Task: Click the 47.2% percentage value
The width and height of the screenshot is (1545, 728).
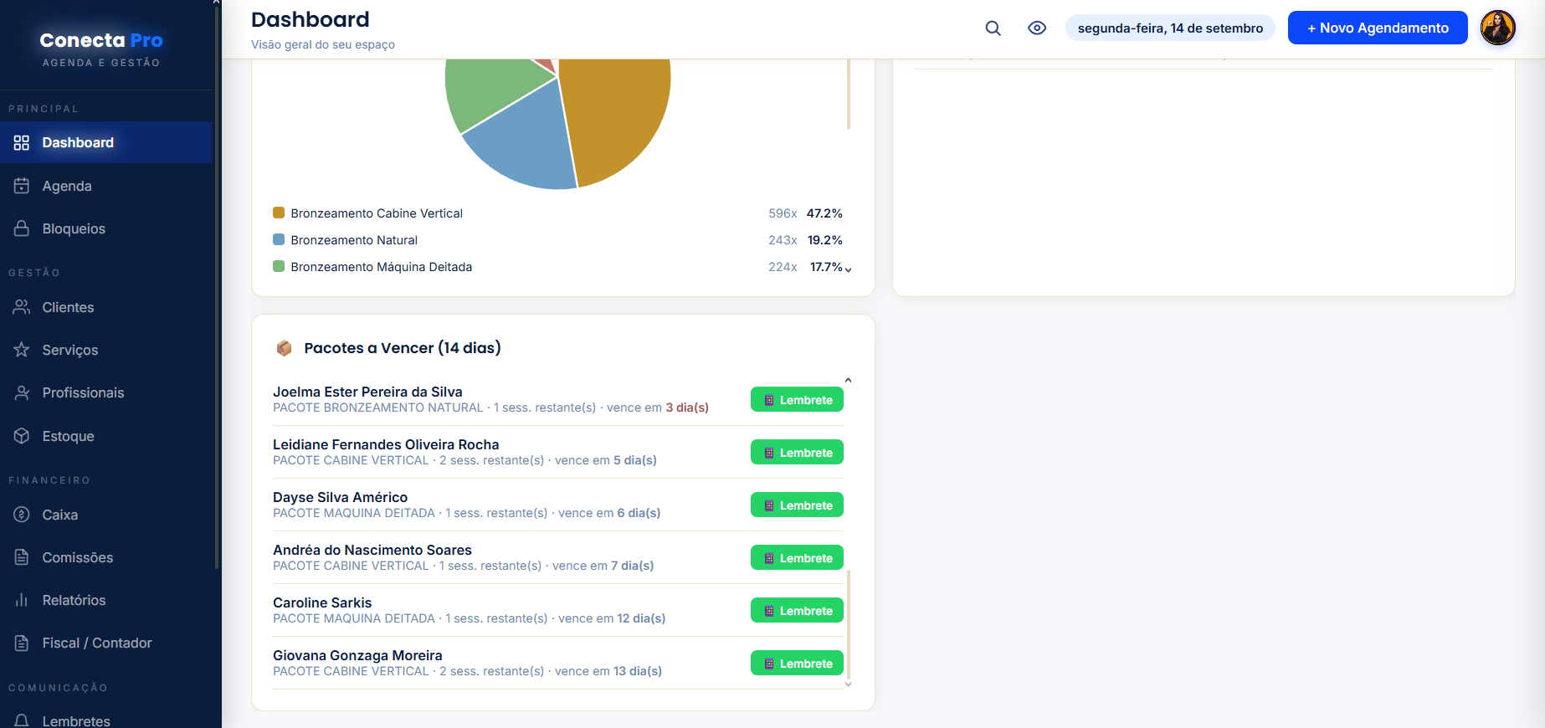Action: (x=824, y=213)
